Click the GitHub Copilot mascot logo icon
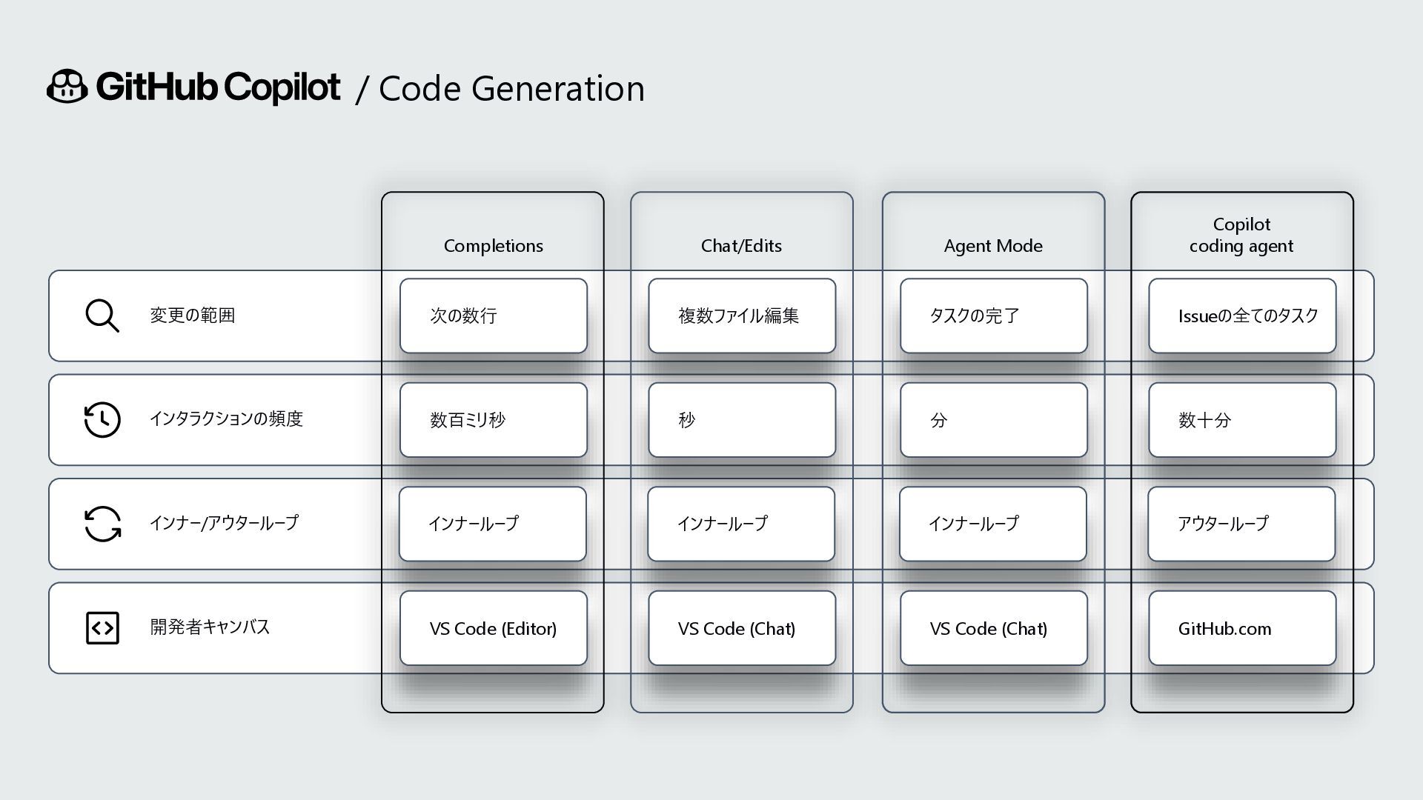The width and height of the screenshot is (1423, 800). point(67,87)
